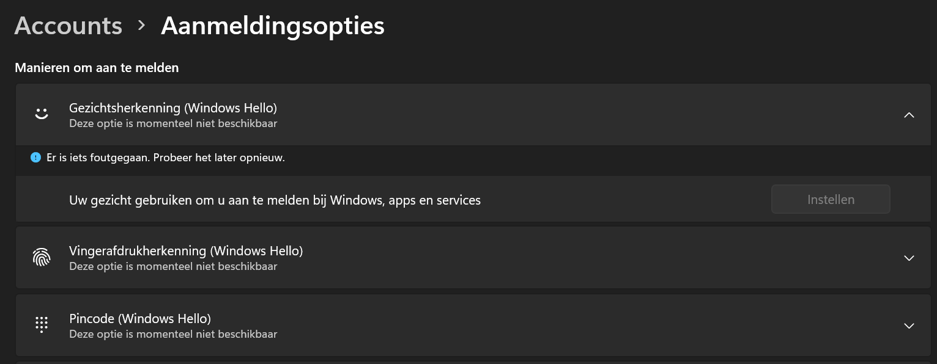Click the unavailable notice under Vingerafdrukherkenning
This screenshot has height=364, width=937.
(173, 266)
